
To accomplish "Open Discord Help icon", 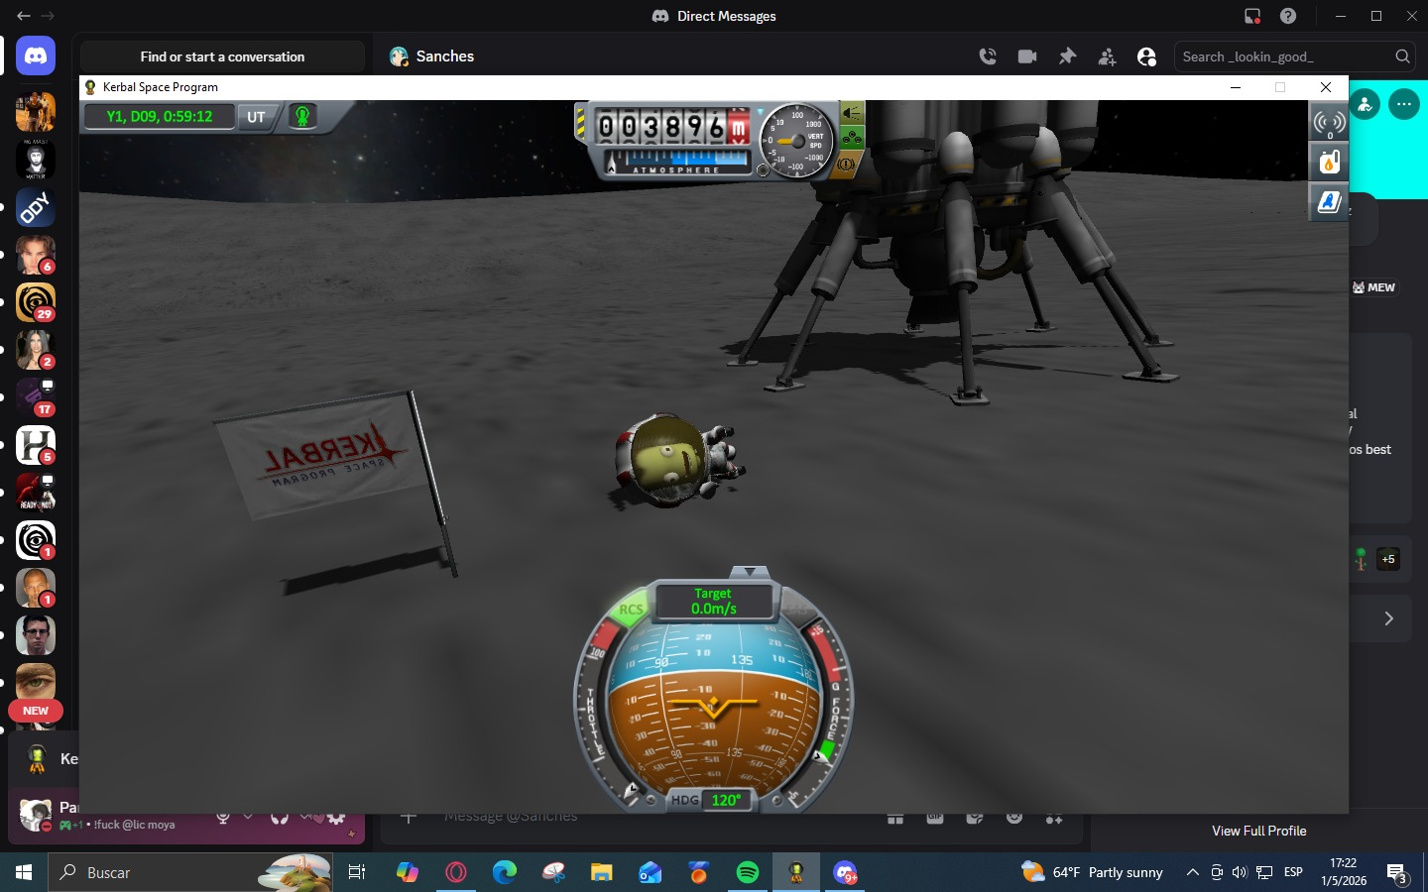I will [1288, 16].
